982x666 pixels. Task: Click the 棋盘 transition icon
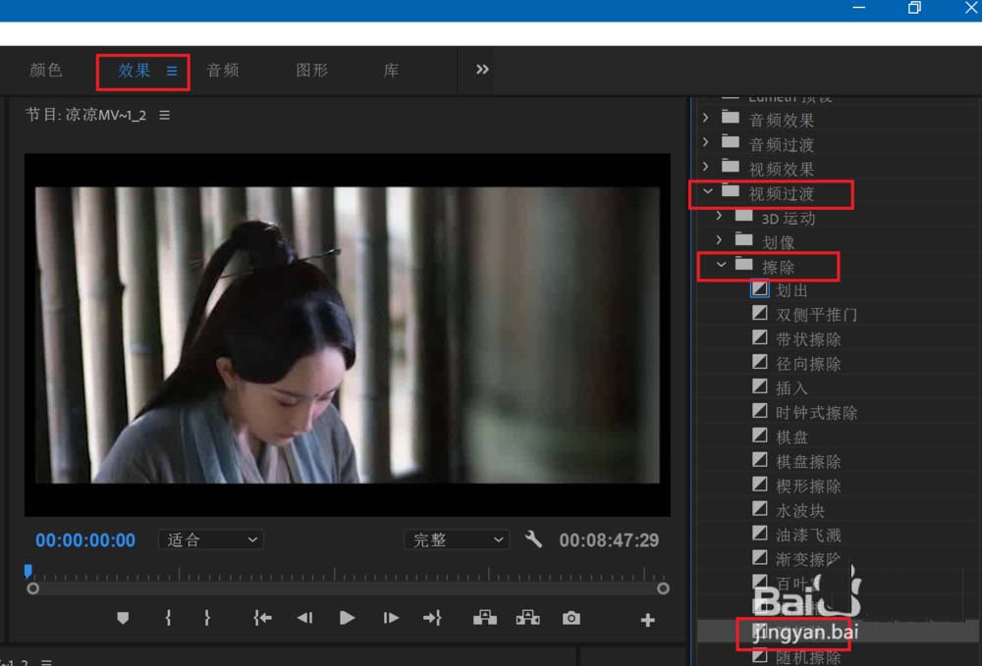[x=760, y=435]
